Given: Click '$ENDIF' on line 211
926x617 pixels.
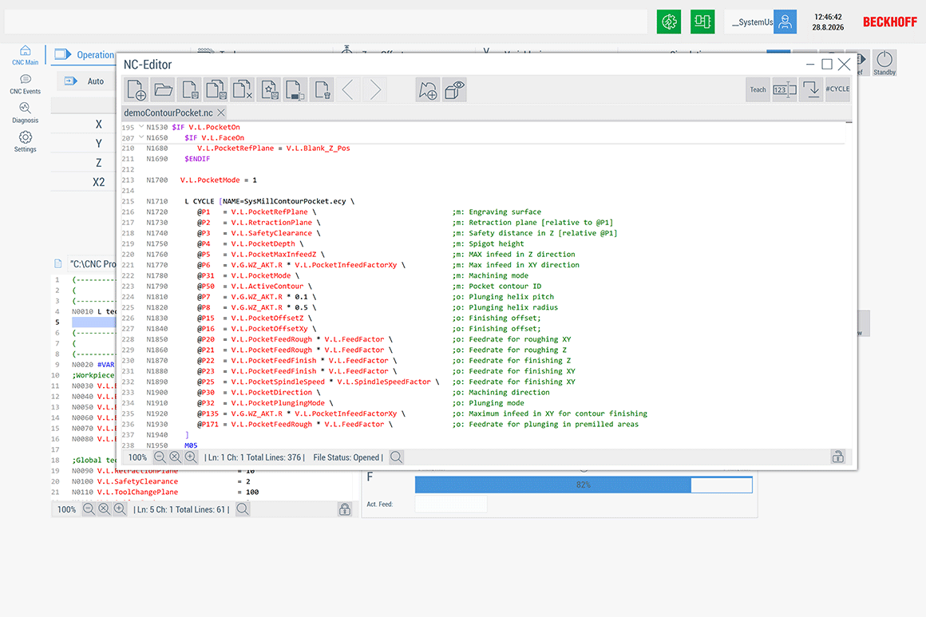Looking at the screenshot, I should [197, 159].
